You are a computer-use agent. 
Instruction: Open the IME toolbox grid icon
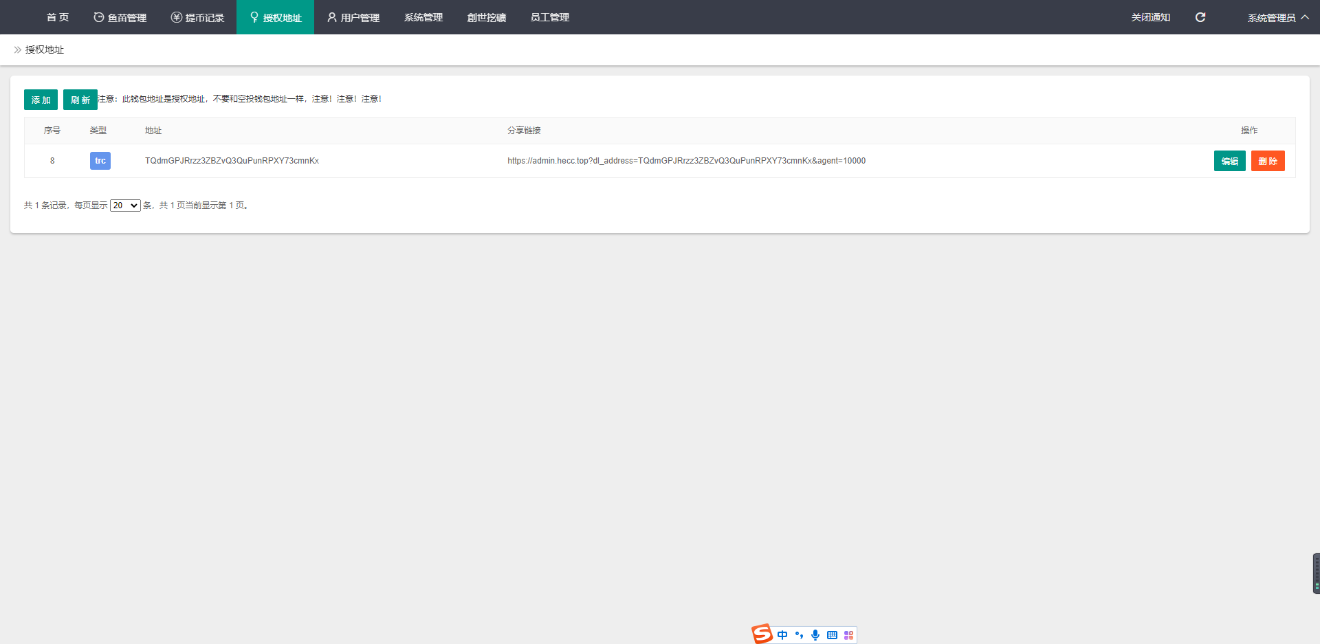[848, 635]
